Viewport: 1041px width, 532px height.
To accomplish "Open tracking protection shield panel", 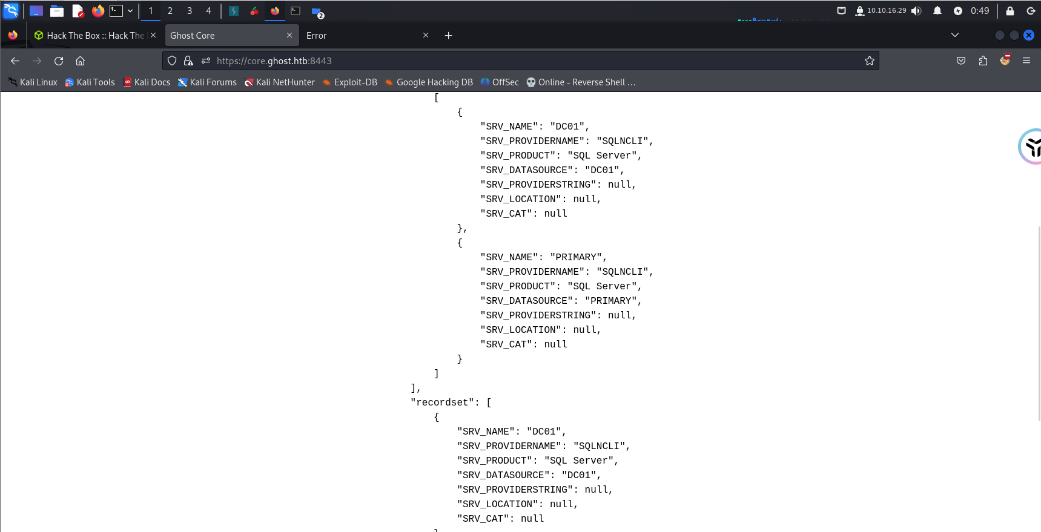I will pos(172,61).
